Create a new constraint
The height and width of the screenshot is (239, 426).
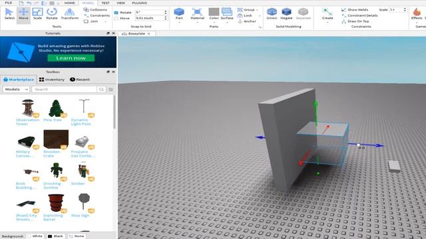click(327, 13)
